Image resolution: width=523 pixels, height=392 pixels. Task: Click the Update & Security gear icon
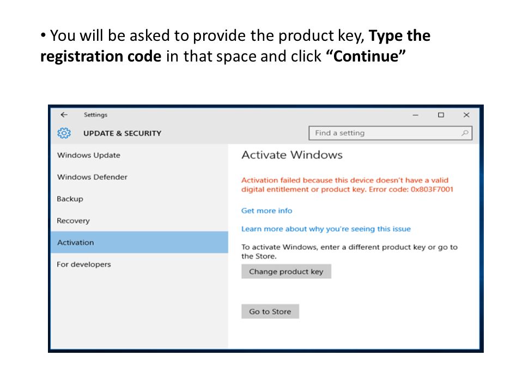click(x=64, y=133)
